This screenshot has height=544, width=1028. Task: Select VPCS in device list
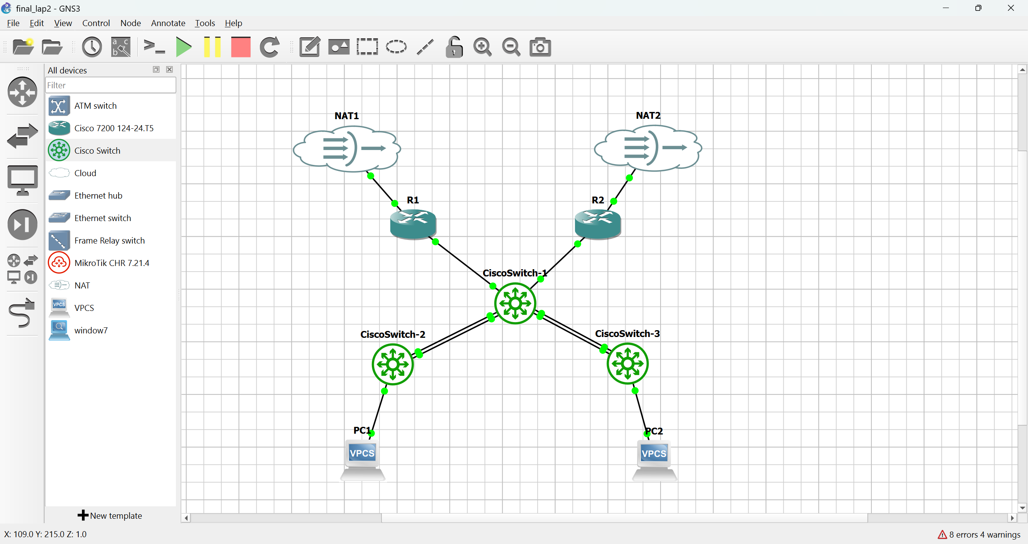[x=111, y=308]
